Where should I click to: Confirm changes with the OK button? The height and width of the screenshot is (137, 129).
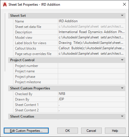[67, 131]
